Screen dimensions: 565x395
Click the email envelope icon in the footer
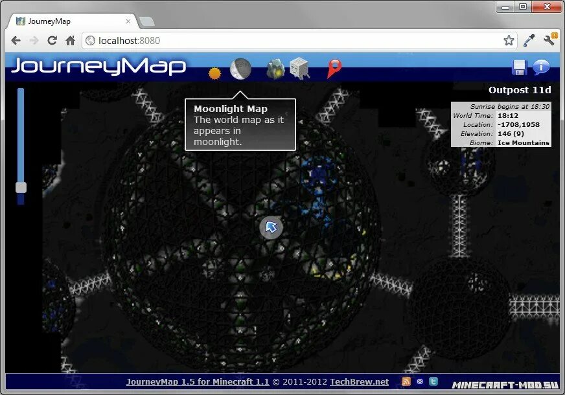point(420,381)
